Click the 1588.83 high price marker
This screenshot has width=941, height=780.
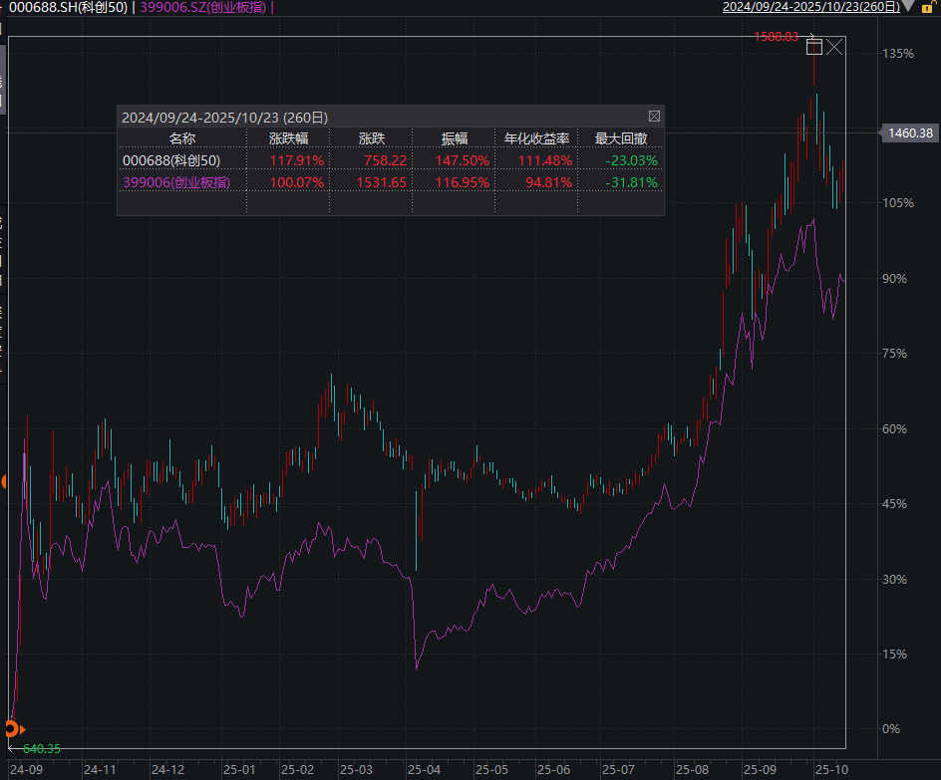click(777, 37)
